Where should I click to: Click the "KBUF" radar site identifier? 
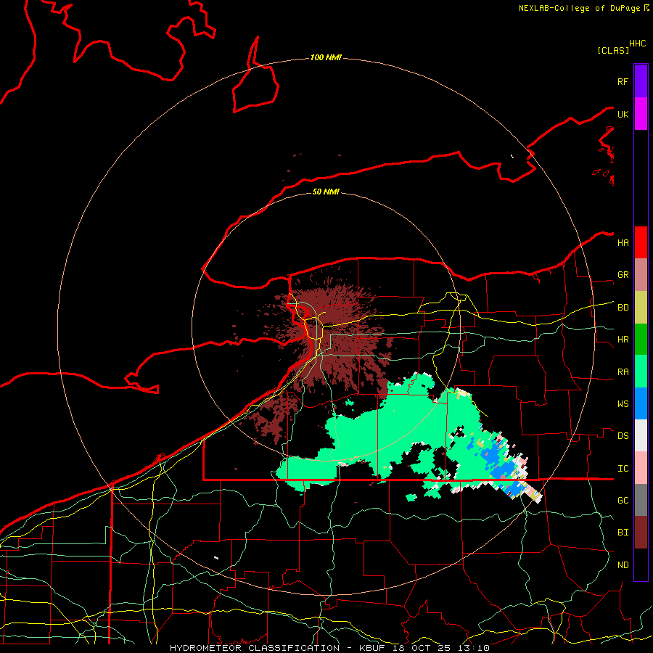coord(372,648)
